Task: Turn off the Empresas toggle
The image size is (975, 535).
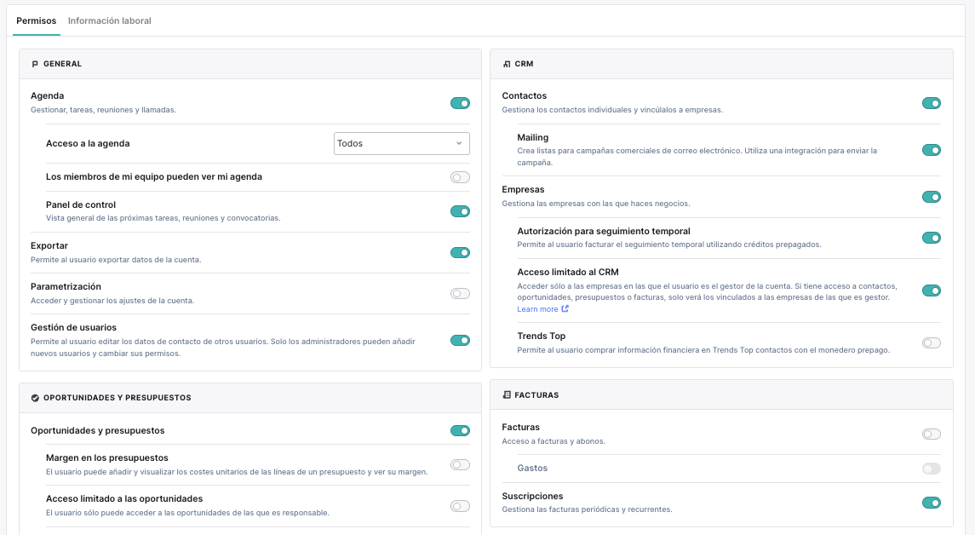Action: [x=932, y=197]
